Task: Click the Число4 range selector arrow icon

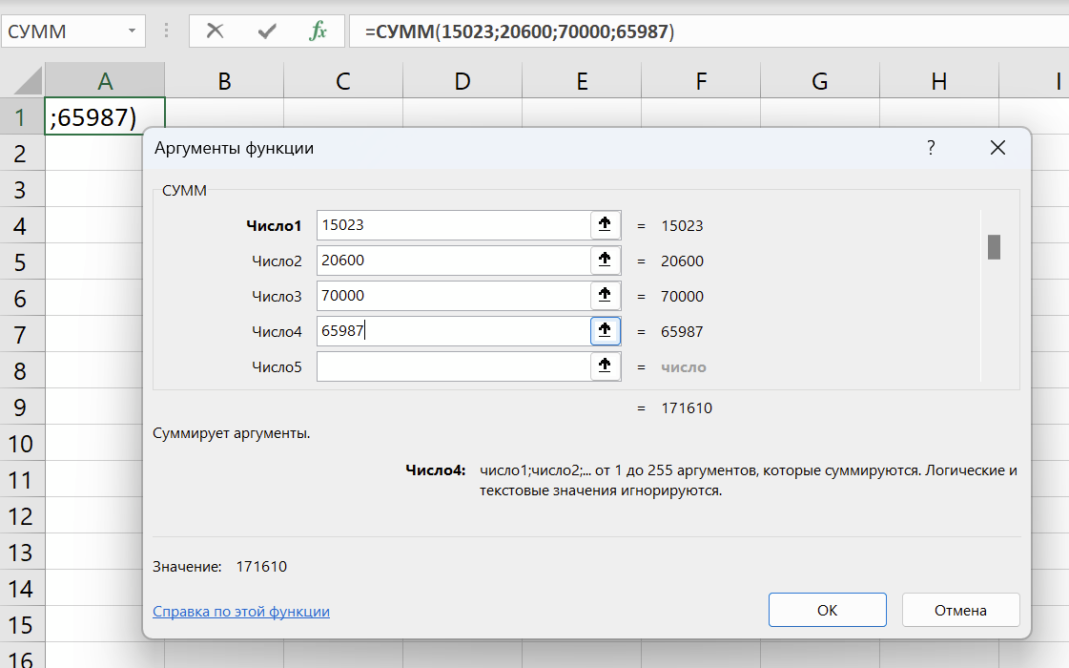Action: (605, 331)
